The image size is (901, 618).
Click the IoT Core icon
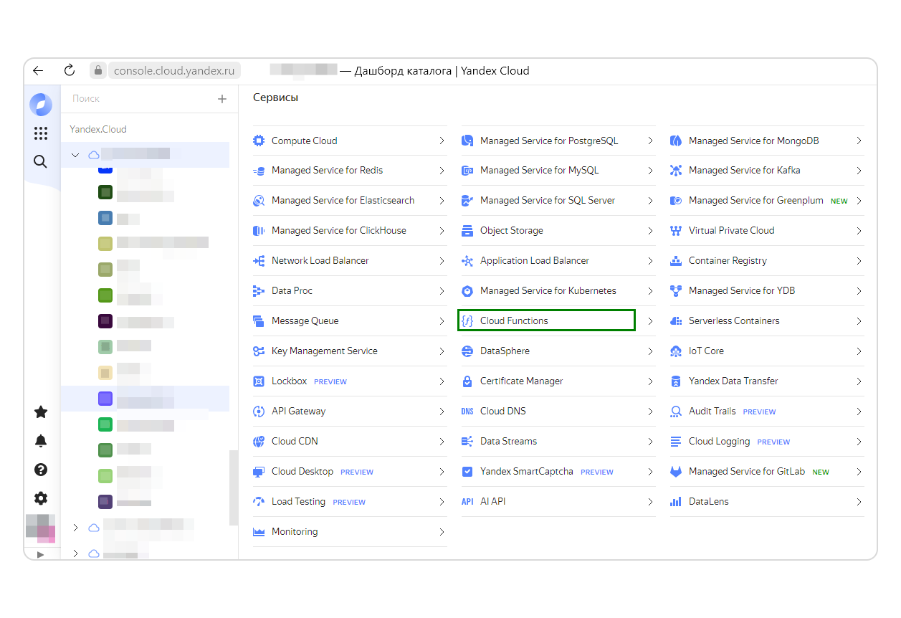pyautogui.click(x=676, y=351)
